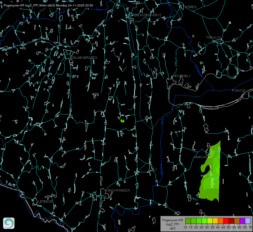
Task: Select the 40–45 dBZ orange swatch
Action: point(221,221)
